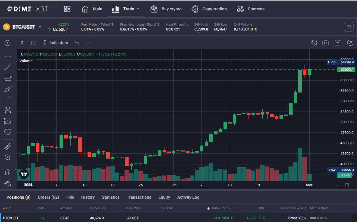Toggle lock all drawing tools
The image size is (357, 222).
[8, 183]
